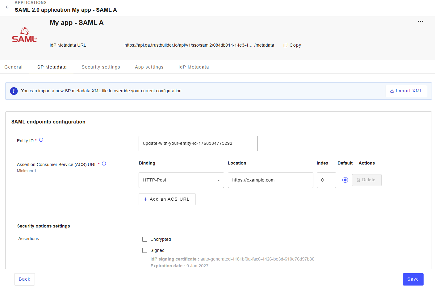Click the Back button at bottom
The width and height of the screenshot is (435, 288).
pyautogui.click(x=24, y=279)
